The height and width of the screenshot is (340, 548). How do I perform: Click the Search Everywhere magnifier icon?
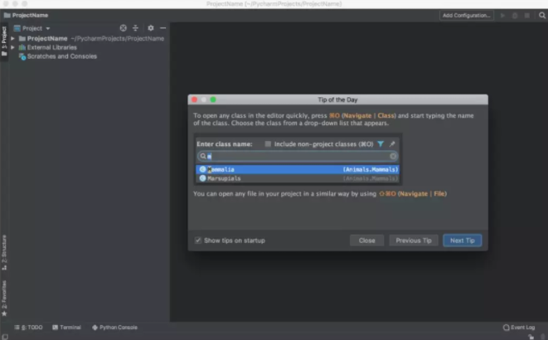pos(542,16)
